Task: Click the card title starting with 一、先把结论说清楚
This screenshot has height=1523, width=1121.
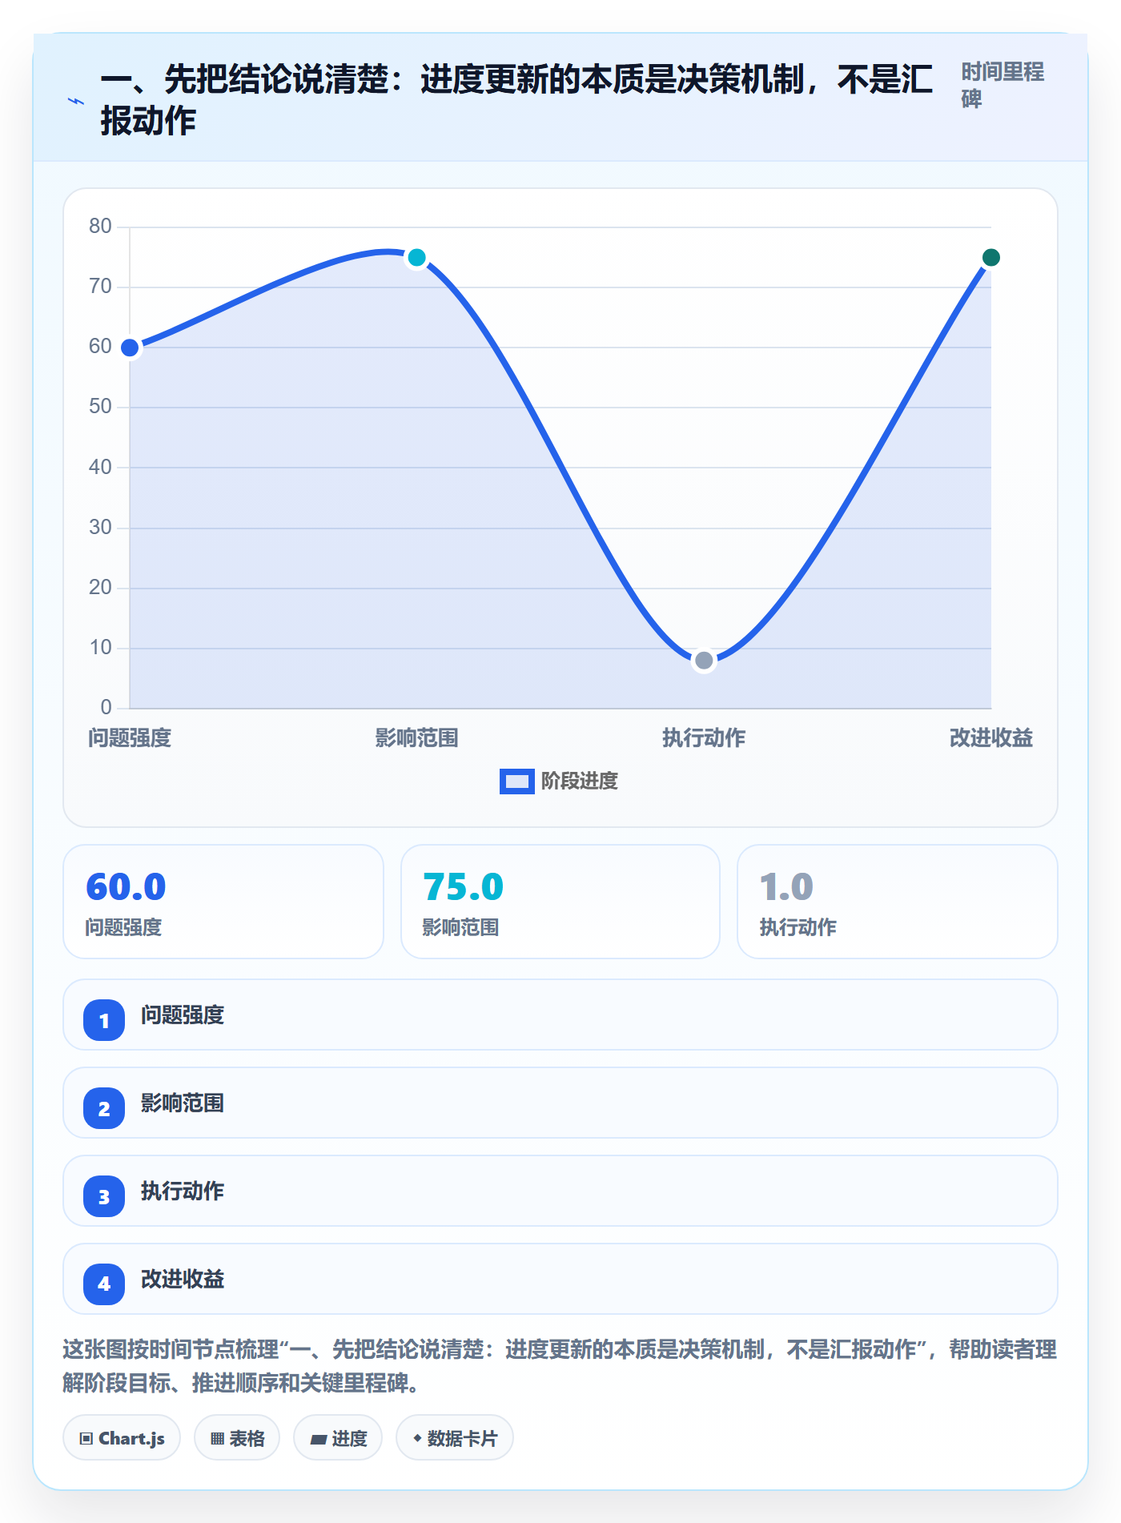Action: [516, 100]
